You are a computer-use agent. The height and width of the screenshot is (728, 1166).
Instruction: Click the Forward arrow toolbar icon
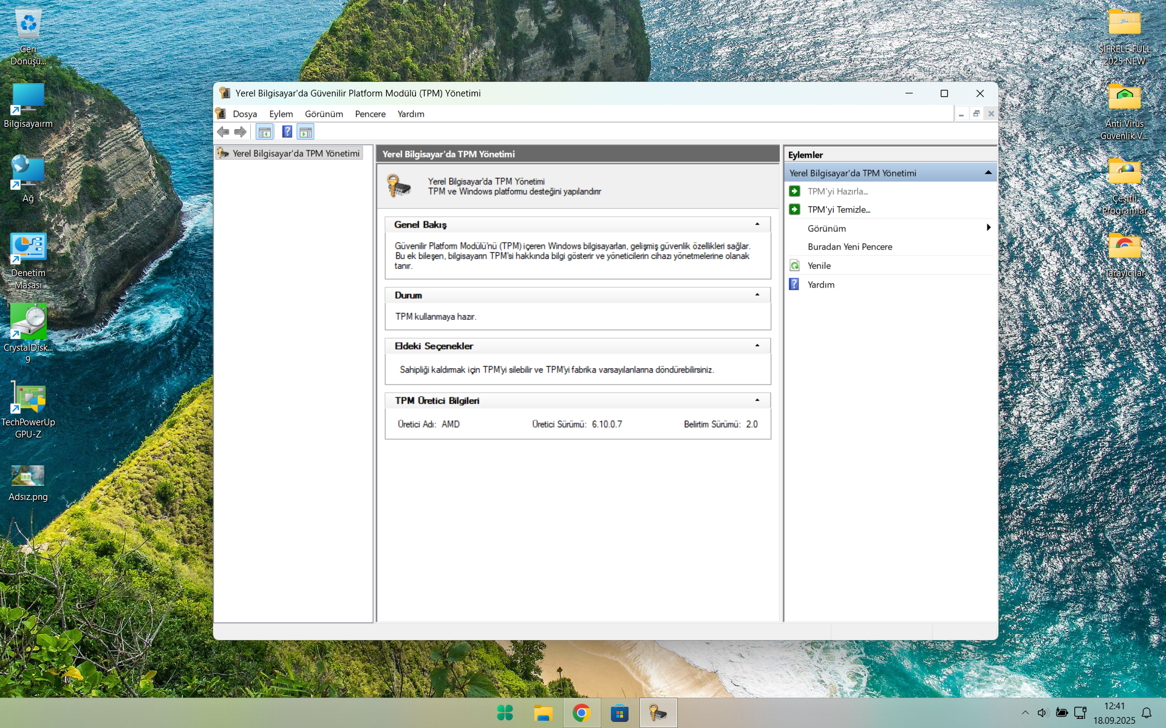[240, 132]
